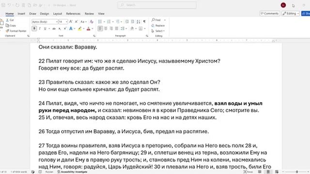Center the paragraph text

pos(106,29)
